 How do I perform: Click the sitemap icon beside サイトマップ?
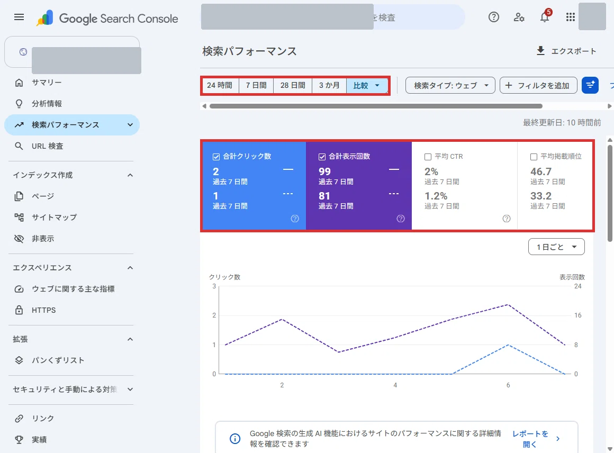19,218
